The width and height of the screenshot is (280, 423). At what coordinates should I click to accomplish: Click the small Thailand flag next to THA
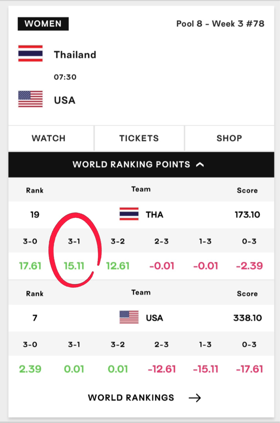pos(129,214)
